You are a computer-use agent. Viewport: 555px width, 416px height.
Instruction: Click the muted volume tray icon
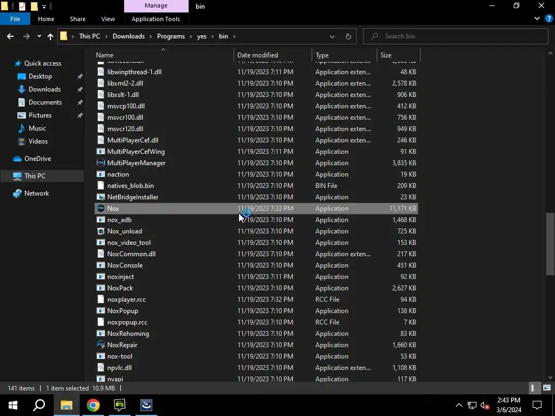[485, 405]
